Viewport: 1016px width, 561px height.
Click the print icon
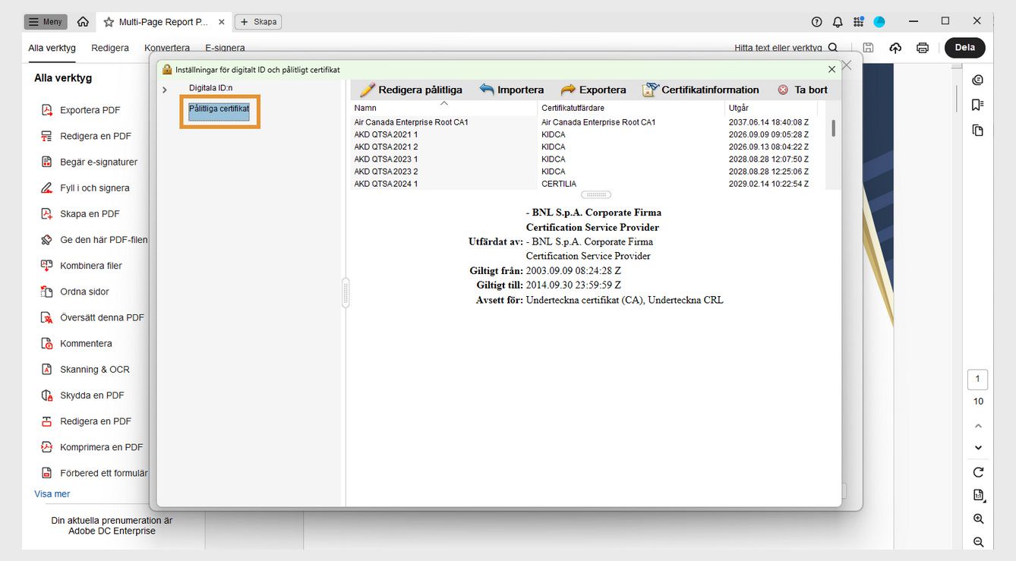coord(923,48)
